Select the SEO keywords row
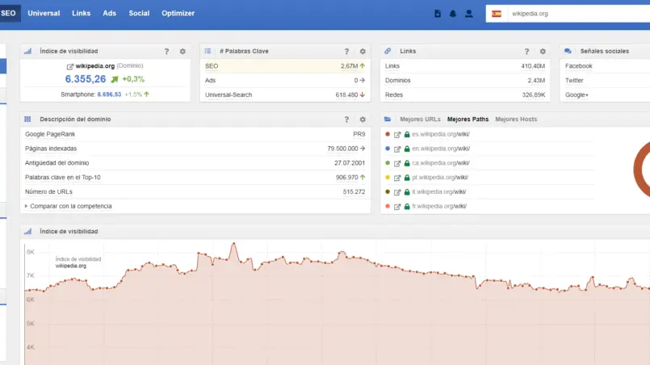This screenshot has width=650, height=365. [x=285, y=66]
